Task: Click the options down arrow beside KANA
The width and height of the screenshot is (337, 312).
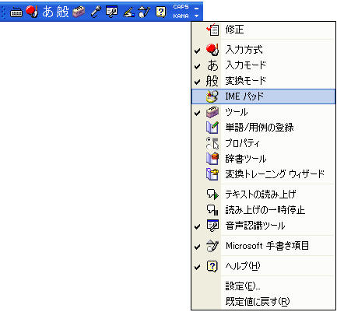Action: coord(196,16)
